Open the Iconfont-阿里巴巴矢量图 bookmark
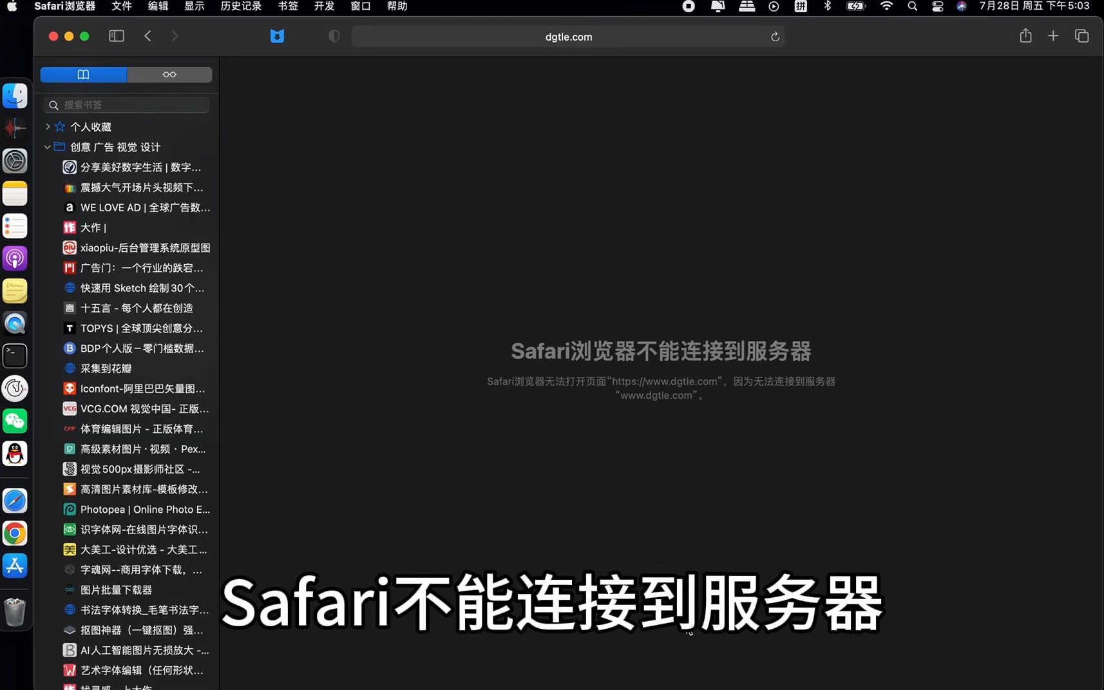The image size is (1104, 690). point(134,388)
